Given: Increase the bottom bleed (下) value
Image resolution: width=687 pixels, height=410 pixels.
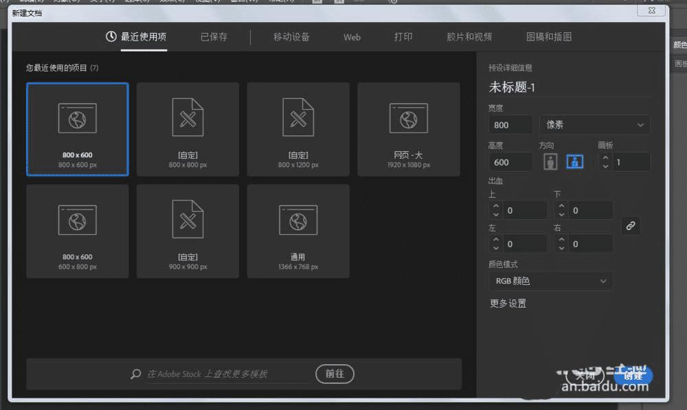Looking at the screenshot, I should 562,206.
